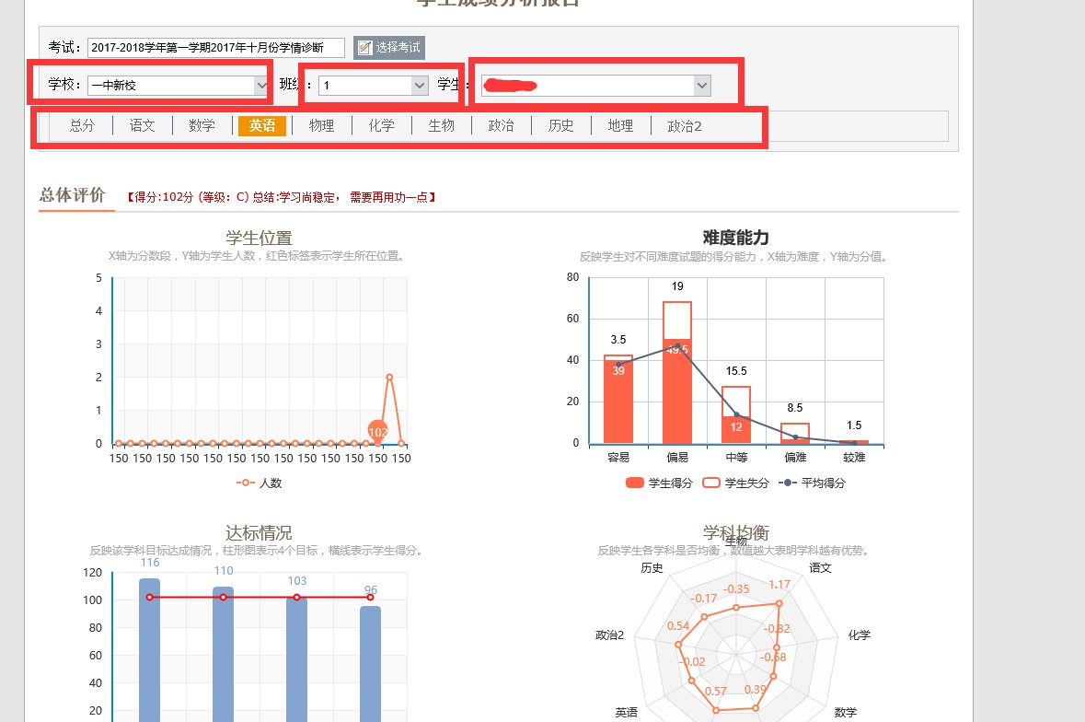Image resolution: width=1085 pixels, height=722 pixels.
Task: Click the exam name input field
Action: click(215, 47)
